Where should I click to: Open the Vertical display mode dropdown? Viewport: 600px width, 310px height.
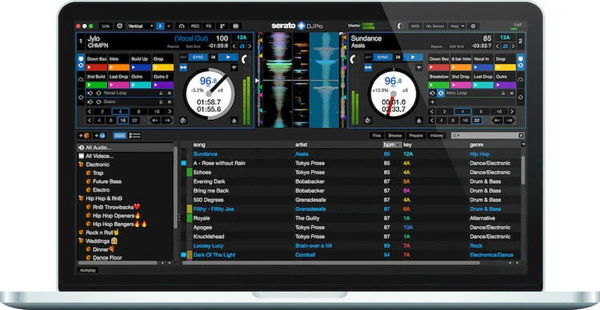coord(141,26)
